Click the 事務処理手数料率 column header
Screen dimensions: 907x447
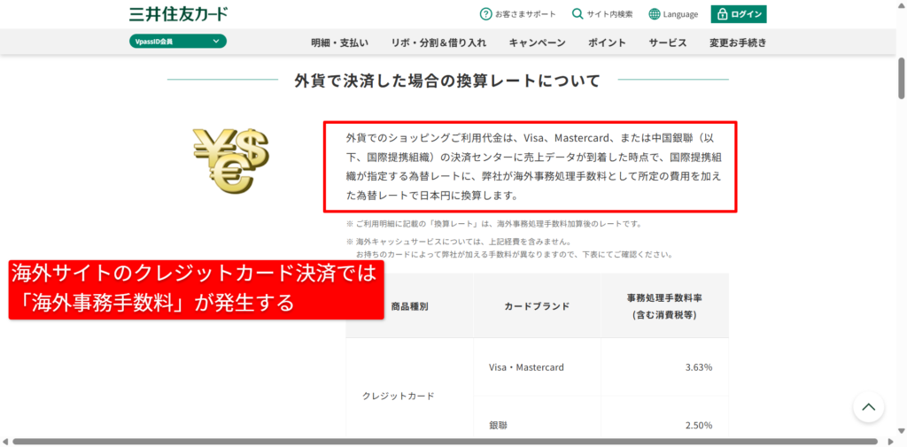point(664,306)
